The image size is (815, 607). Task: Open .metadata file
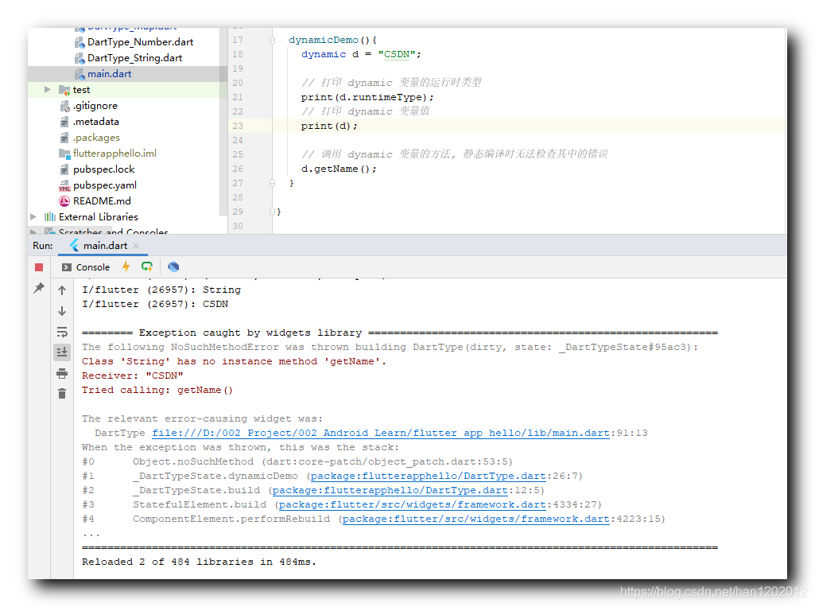pos(95,122)
